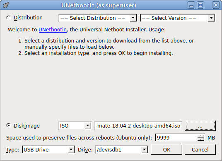Click the Diskimage label text

27,126
